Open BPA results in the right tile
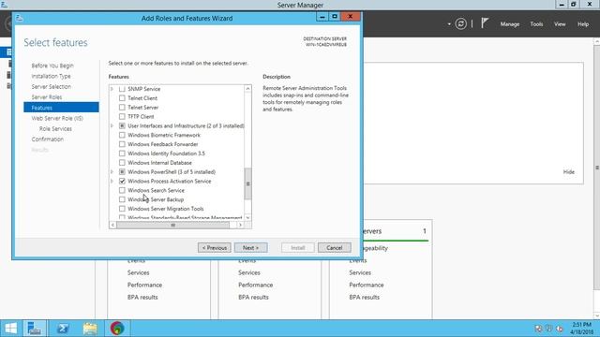 coord(364,297)
